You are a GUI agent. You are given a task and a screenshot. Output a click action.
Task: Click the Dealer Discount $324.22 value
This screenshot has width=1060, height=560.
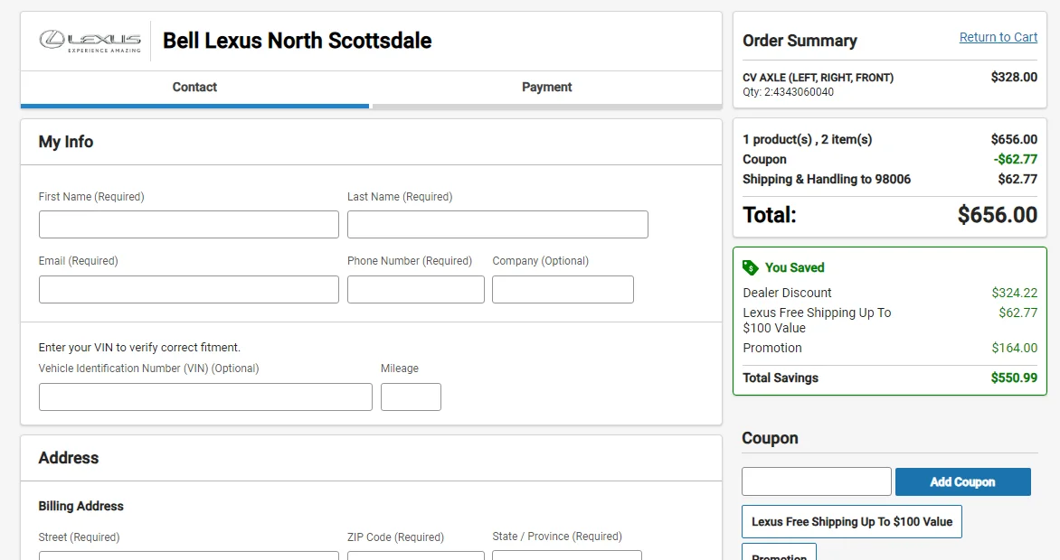coord(1014,293)
